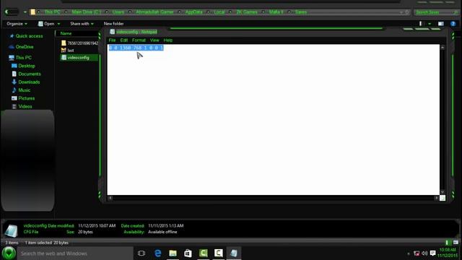The width and height of the screenshot is (462, 260).
Task: Toggle the preview pane icon
Action: pos(441,24)
